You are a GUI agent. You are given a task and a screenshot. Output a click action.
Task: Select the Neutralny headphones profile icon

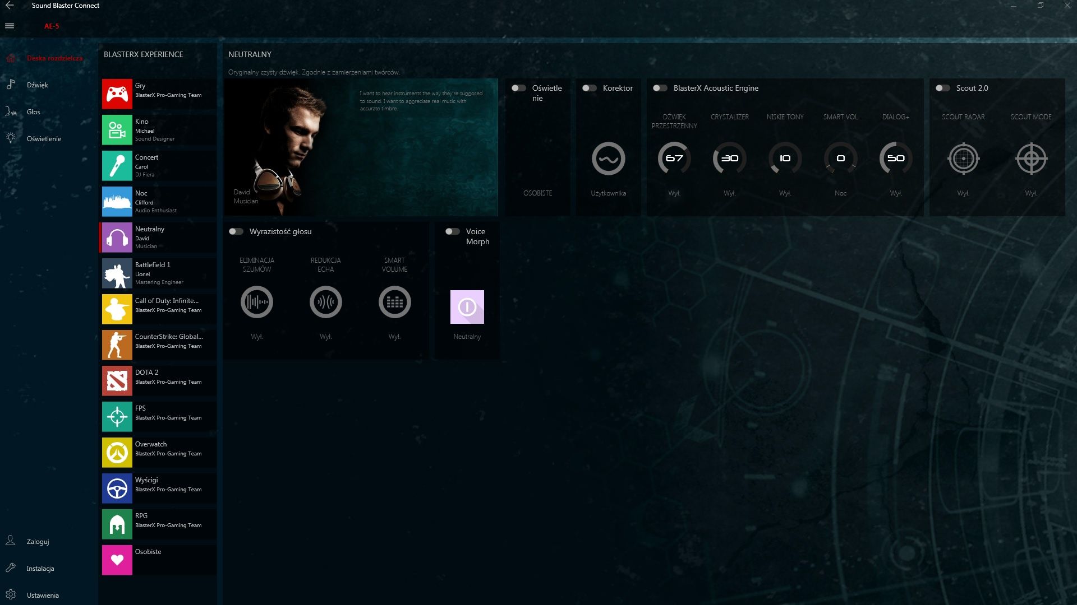117,237
